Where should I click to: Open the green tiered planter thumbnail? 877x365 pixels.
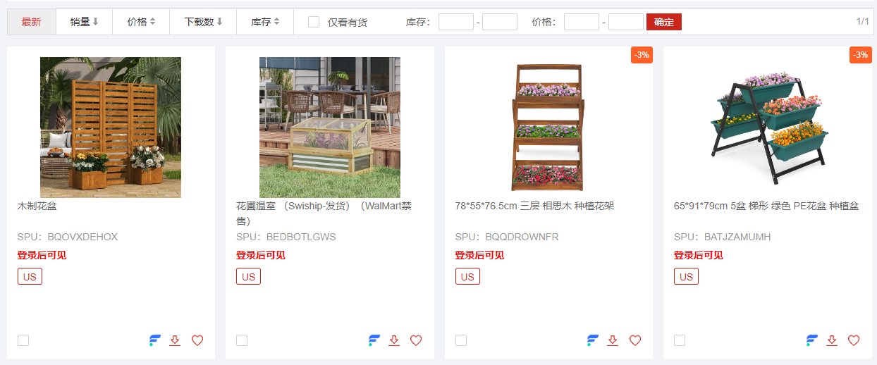coord(767,128)
